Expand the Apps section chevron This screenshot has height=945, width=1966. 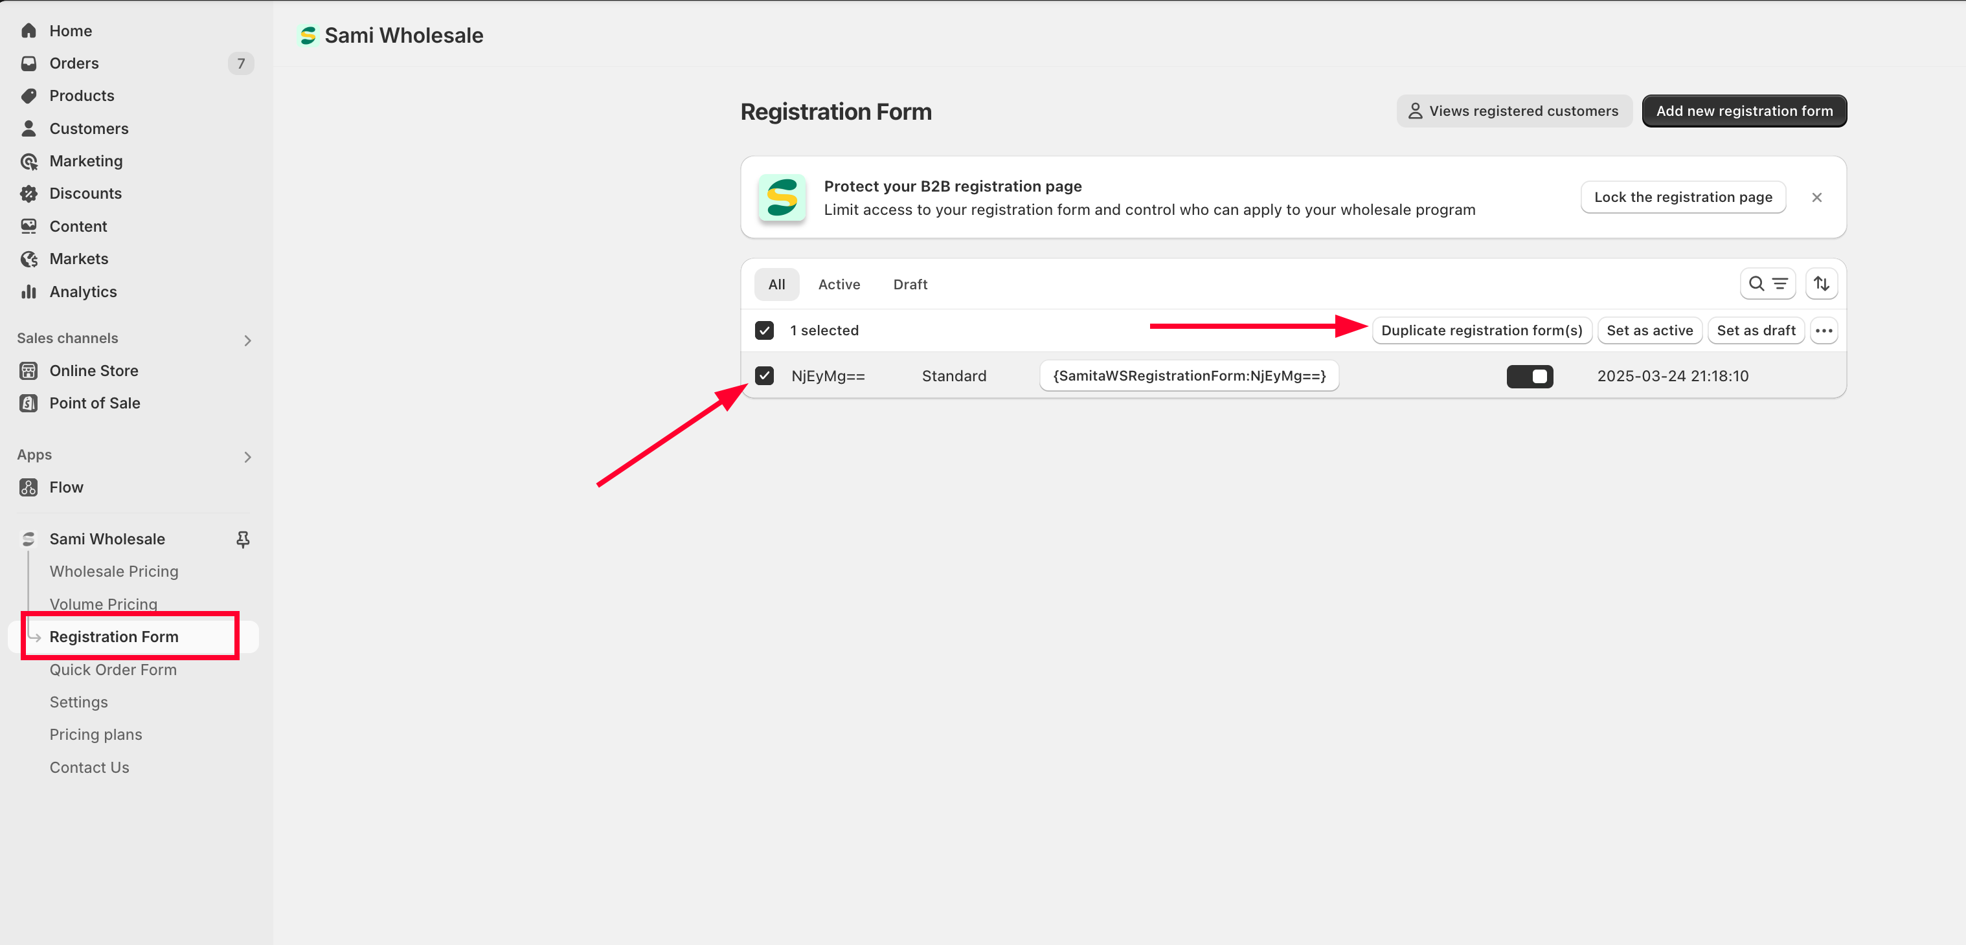(247, 457)
